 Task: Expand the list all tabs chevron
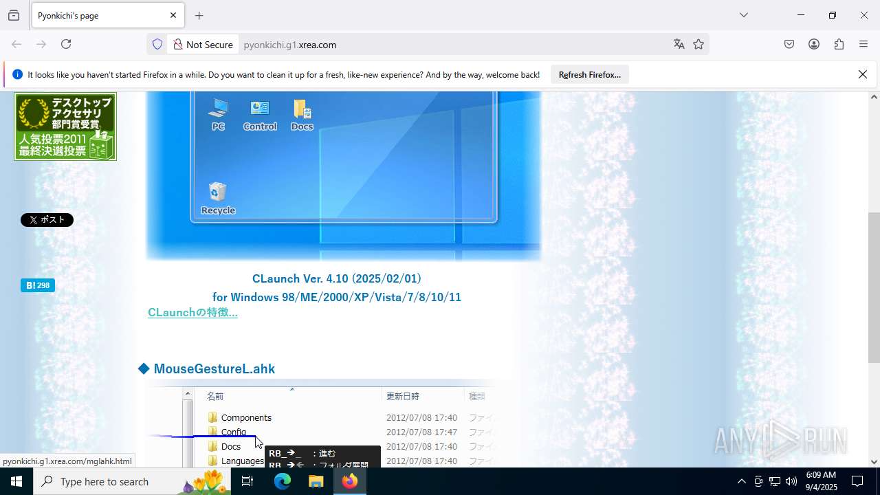tap(743, 15)
